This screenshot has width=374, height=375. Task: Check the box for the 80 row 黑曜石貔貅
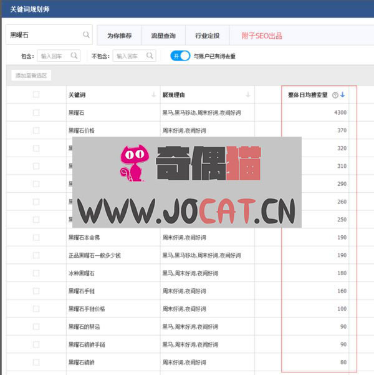point(36,362)
